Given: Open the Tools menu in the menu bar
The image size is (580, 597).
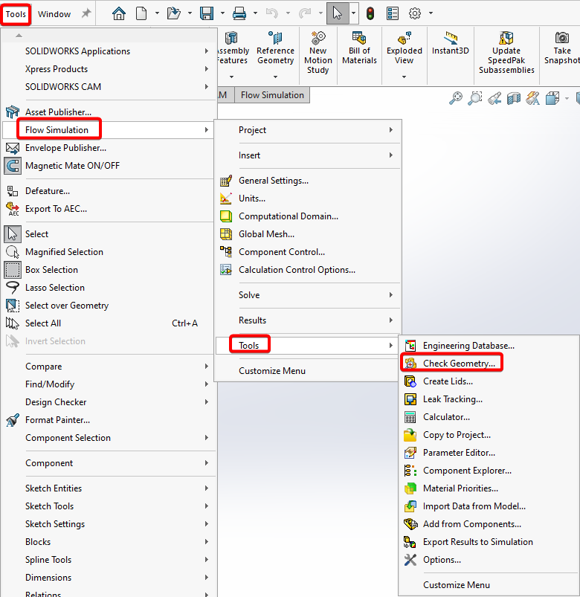Looking at the screenshot, I should (16, 14).
